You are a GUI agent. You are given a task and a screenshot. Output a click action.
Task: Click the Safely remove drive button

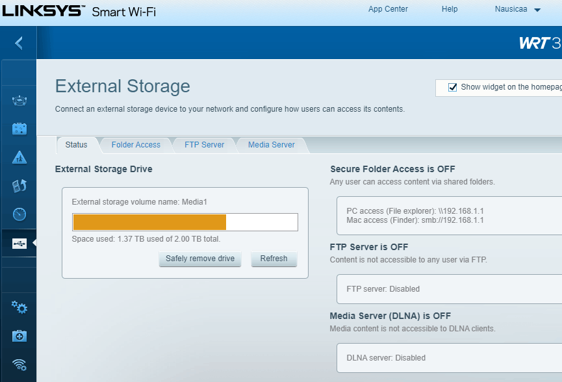coord(200,259)
